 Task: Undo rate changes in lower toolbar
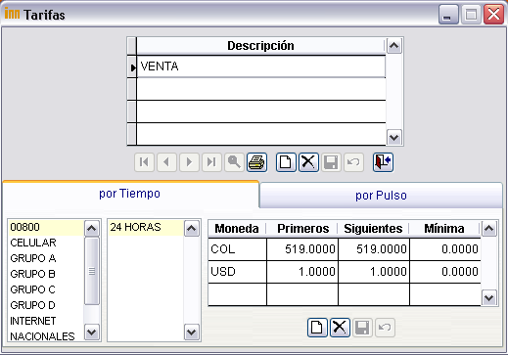385,328
